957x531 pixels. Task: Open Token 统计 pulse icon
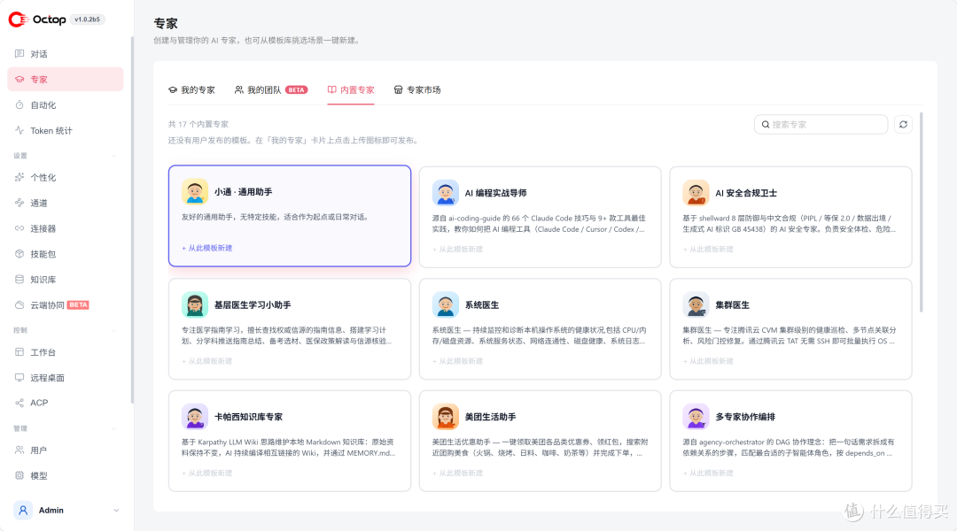point(19,130)
